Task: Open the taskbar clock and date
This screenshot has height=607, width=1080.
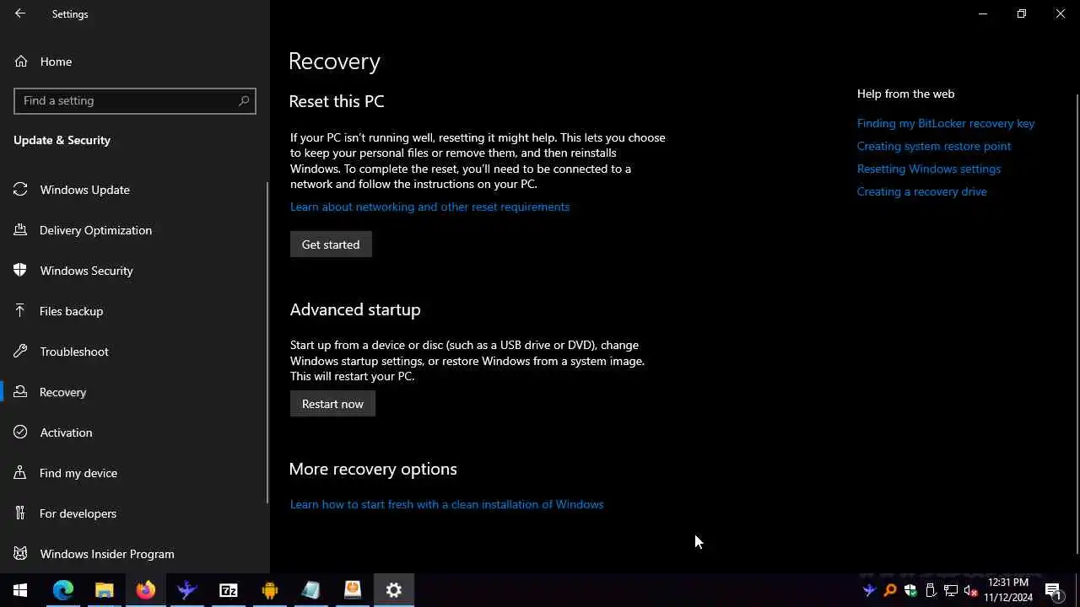Action: (x=1007, y=590)
